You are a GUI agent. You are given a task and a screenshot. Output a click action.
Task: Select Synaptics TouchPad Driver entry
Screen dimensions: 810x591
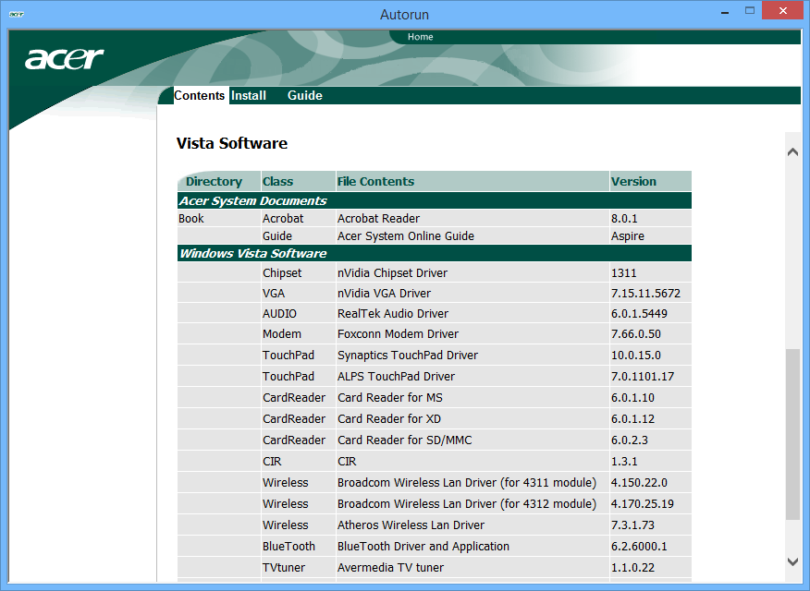coord(407,356)
